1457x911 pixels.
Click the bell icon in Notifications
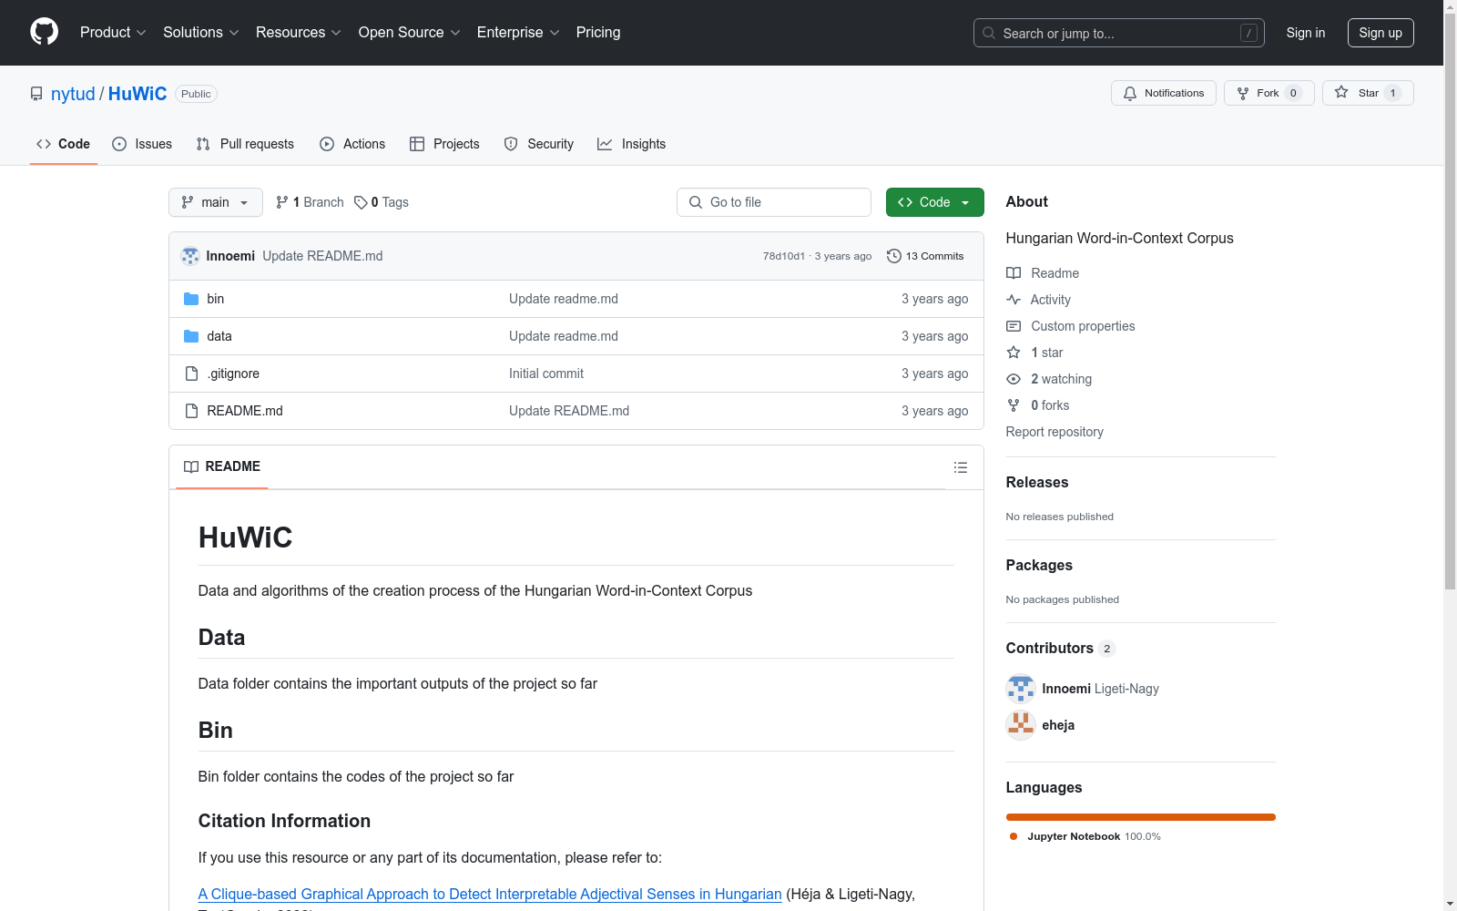point(1130,93)
